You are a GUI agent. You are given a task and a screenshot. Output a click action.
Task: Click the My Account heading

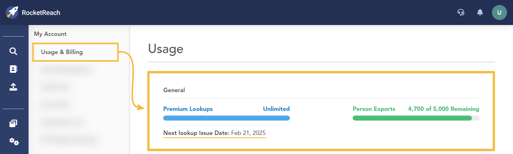pyautogui.click(x=50, y=34)
